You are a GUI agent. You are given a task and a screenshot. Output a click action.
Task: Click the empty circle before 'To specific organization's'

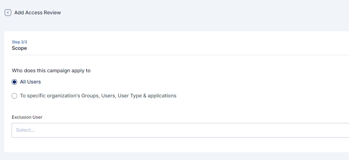(x=15, y=96)
